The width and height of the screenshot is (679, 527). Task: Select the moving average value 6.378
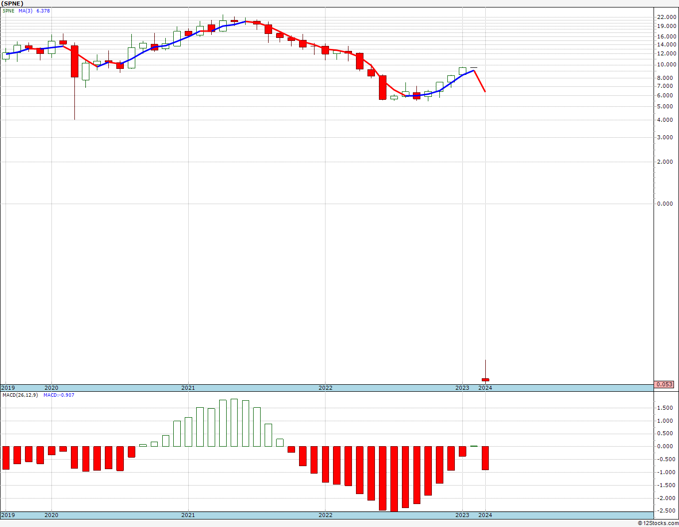tap(43, 10)
